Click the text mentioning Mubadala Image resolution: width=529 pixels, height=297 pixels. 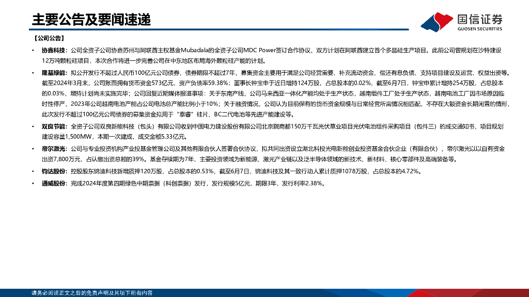[x=195, y=51]
